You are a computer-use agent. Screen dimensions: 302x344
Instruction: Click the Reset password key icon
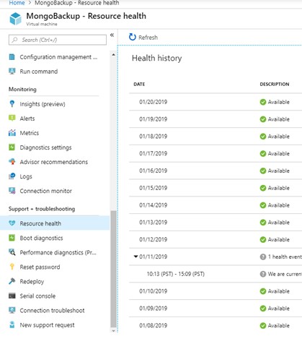pos(12,267)
